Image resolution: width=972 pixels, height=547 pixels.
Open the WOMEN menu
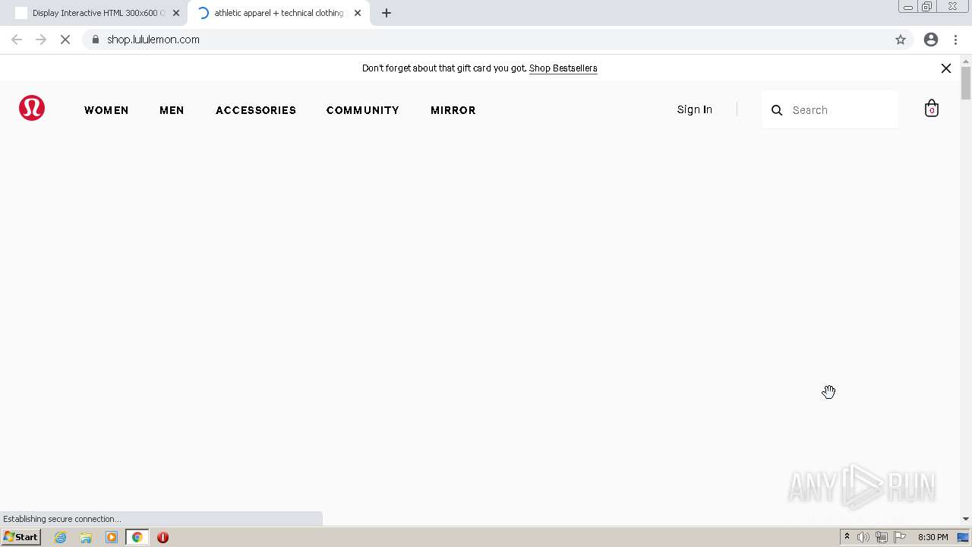106,110
